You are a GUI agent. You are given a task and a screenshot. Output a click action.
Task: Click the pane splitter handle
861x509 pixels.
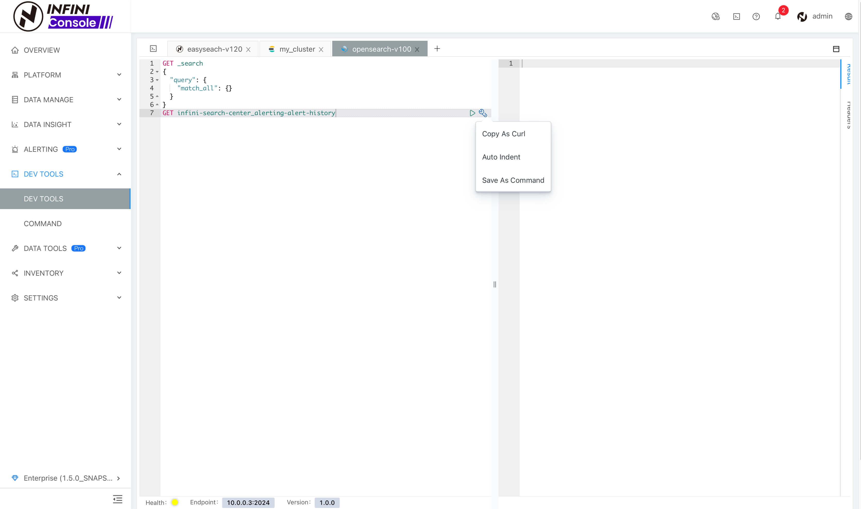(495, 284)
